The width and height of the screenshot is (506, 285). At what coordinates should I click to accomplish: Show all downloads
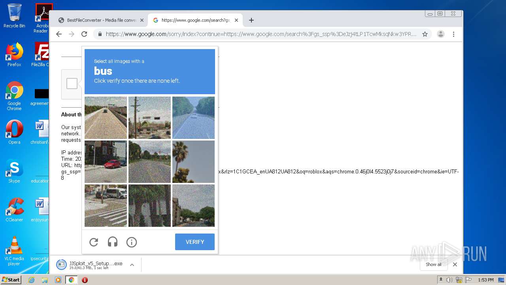[434, 264]
